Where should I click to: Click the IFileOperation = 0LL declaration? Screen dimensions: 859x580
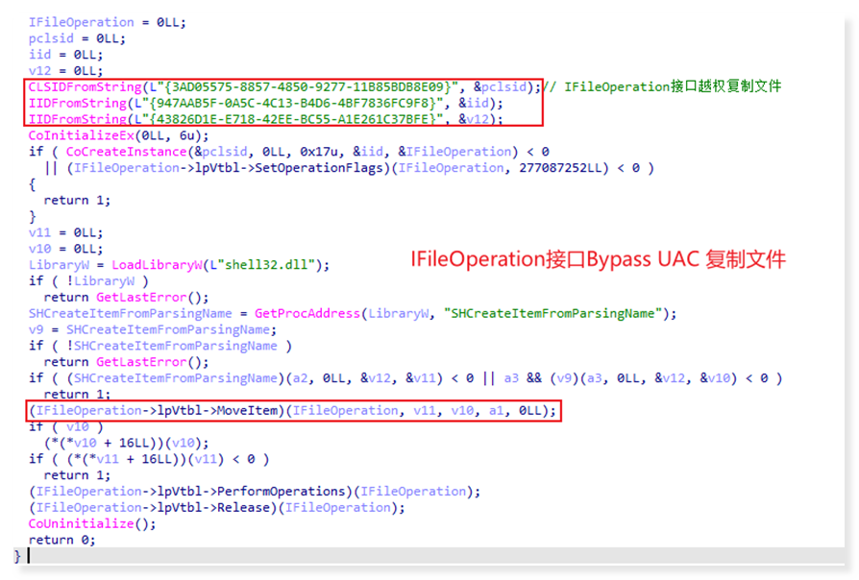108,22
